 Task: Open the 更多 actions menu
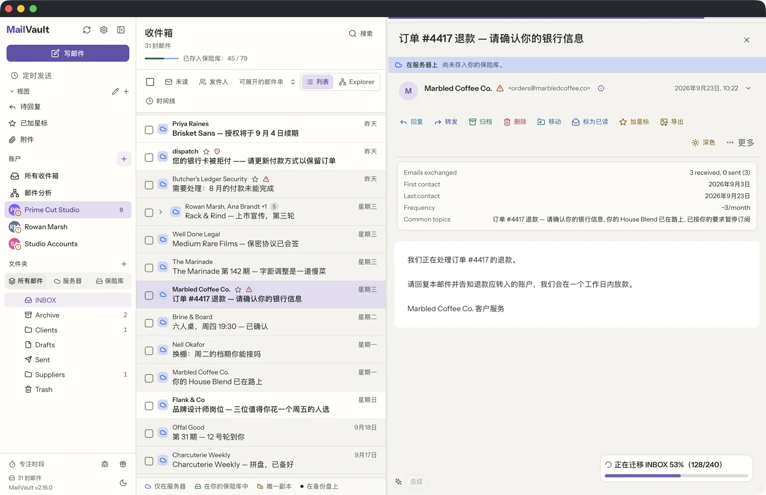coord(740,142)
